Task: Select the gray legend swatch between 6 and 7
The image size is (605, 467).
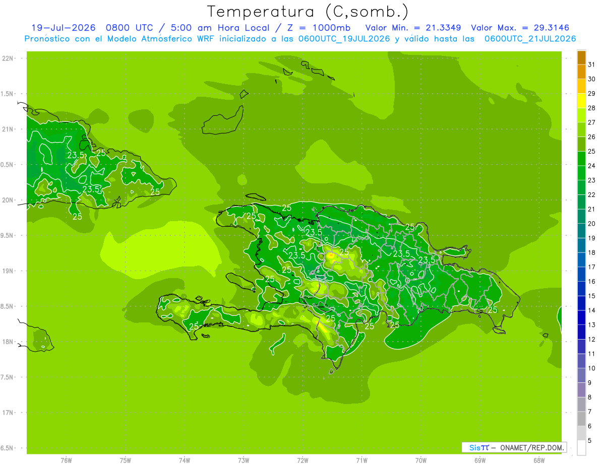Action: 581,419
